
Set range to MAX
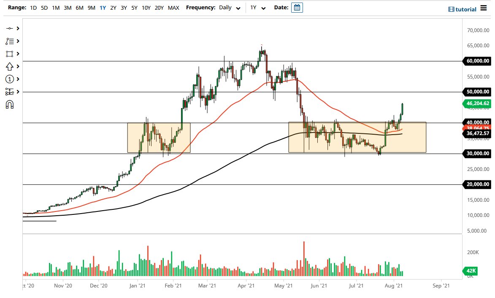(x=173, y=8)
